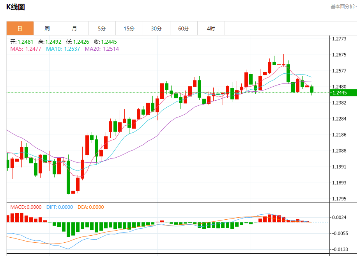Click the 1.2480 price axis label
This screenshot has width=361, height=256.
click(x=339, y=87)
